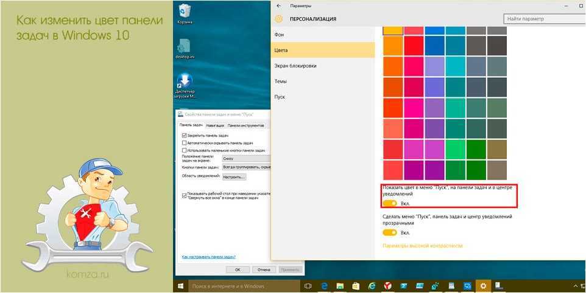This screenshot has height=293, width=586.
Task: Pick the bright light-green color swatch
Action: pyautogui.click(x=455, y=149)
